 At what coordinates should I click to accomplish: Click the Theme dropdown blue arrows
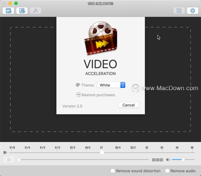(x=123, y=85)
